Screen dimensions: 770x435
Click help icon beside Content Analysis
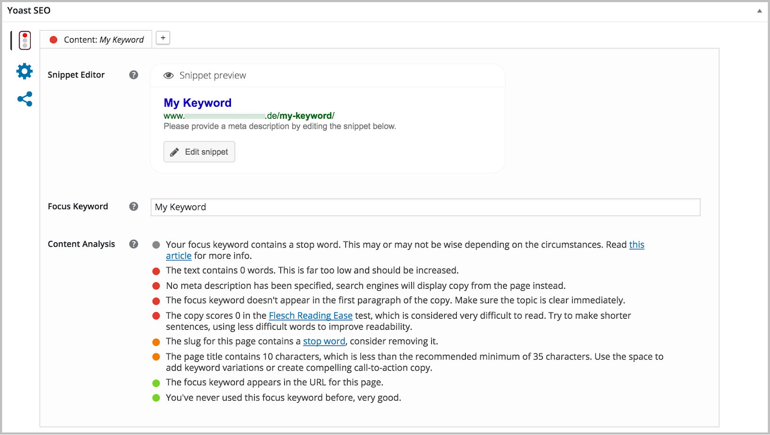[x=134, y=244]
